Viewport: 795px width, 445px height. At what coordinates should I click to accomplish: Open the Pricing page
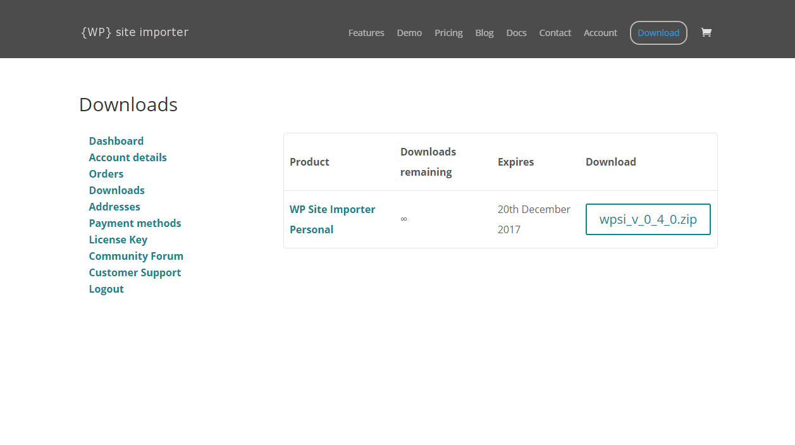(448, 33)
